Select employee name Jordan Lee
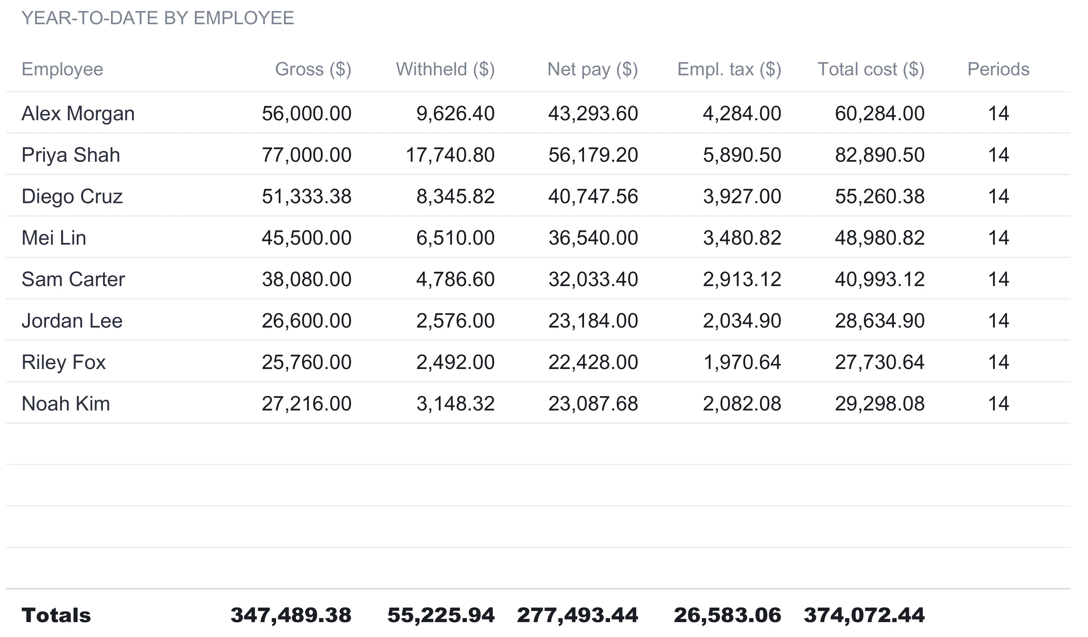This screenshot has width=1088, height=637. [x=72, y=321]
